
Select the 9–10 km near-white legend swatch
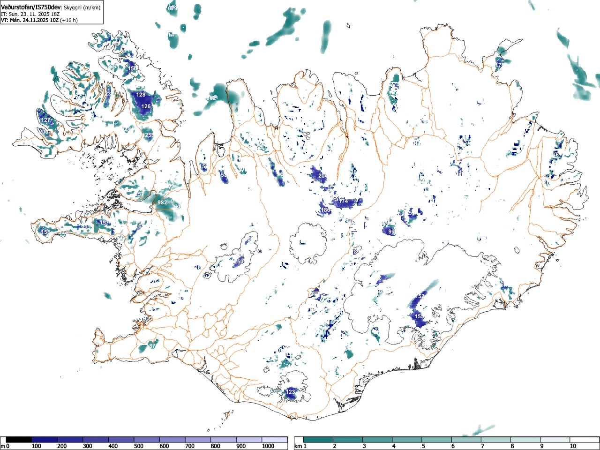click(x=555, y=440)
